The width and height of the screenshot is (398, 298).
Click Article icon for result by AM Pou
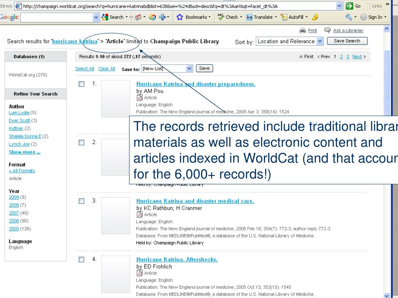[140, 97]
